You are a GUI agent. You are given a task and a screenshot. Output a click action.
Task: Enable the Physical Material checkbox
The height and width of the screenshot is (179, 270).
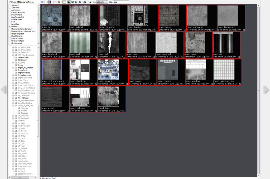coord(10,41)
